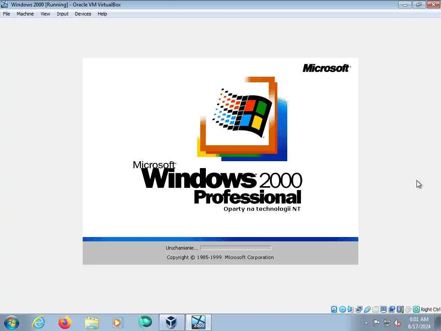Show hidden system tray icons
The height and width of the screenshot is (331, 441).
click(x=366, y=323)
